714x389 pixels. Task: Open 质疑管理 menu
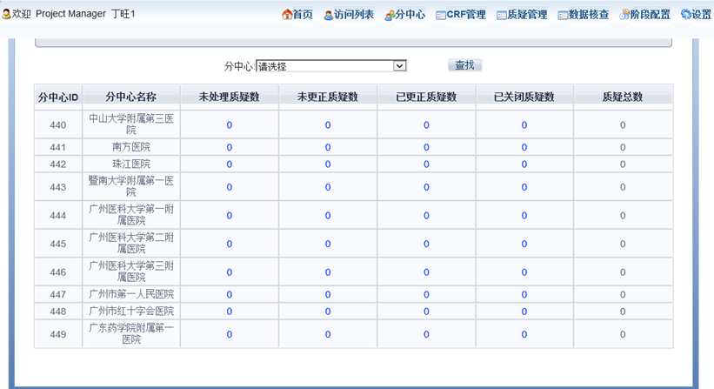(527, 15)
